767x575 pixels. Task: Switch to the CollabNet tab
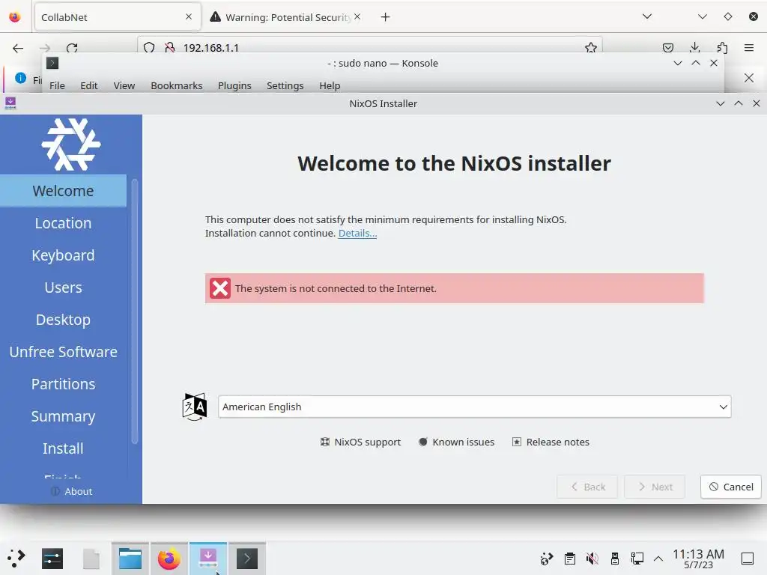click(x=118, y=17)
